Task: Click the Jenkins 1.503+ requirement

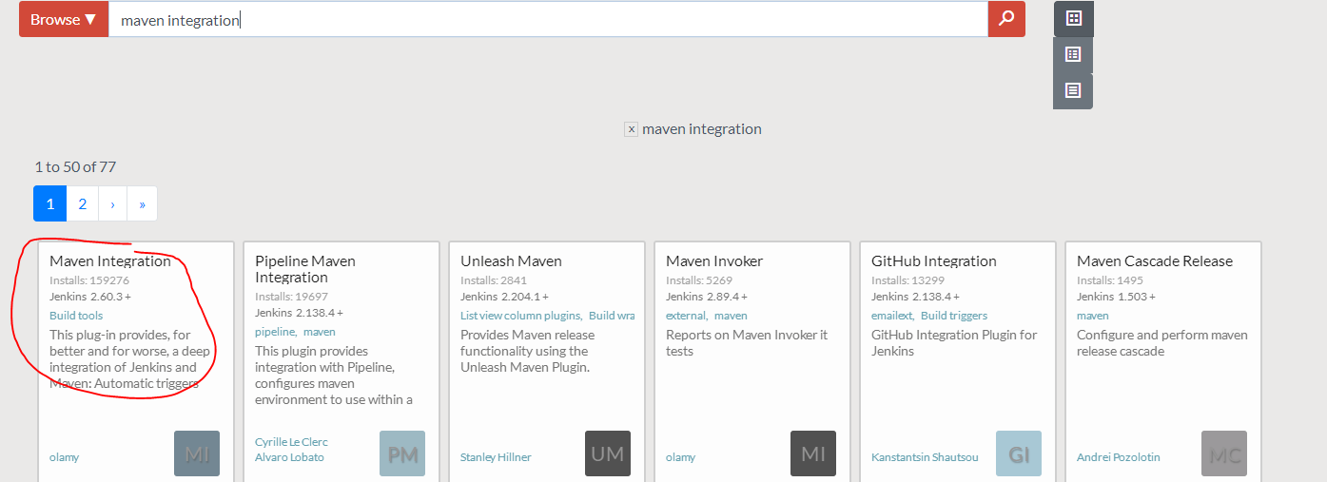Action: pos(1116,297)
